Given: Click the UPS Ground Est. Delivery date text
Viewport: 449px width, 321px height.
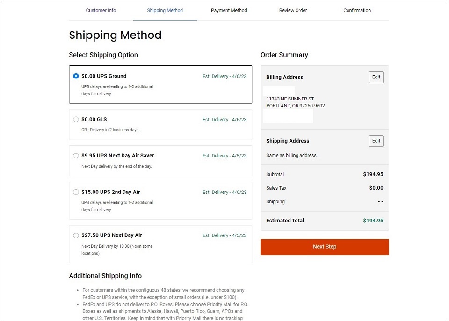Looking at the screenshot, I should pos(224,76).
